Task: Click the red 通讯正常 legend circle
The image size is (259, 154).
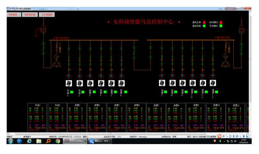Action: click(x=204, y=22)
